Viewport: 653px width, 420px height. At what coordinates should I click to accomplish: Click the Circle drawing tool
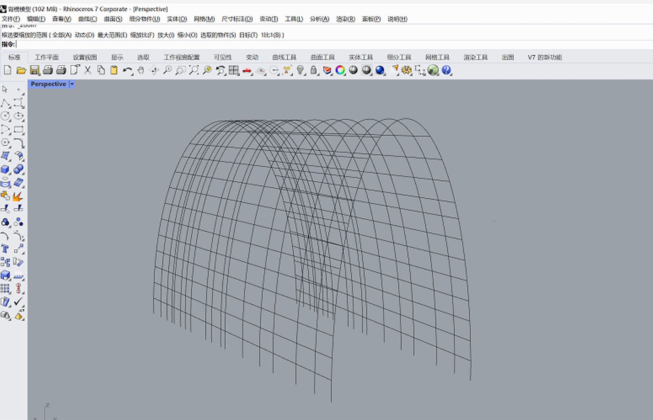(5, 116)
